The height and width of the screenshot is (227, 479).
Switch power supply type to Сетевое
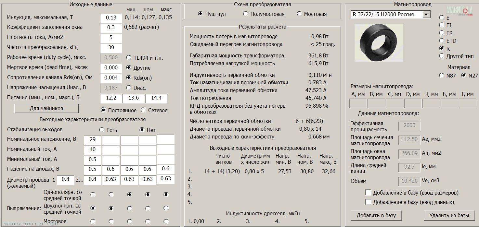(143, 110)
